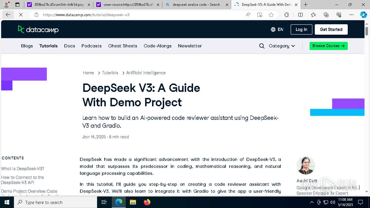Open File Explorer from the taskbar

[133, 202]
